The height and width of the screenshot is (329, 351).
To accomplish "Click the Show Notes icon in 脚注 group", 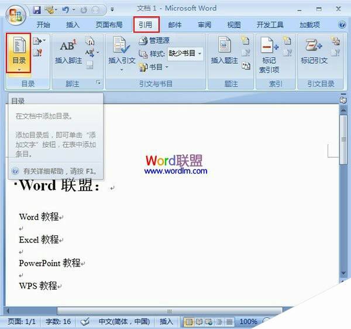I will point(90,65).
